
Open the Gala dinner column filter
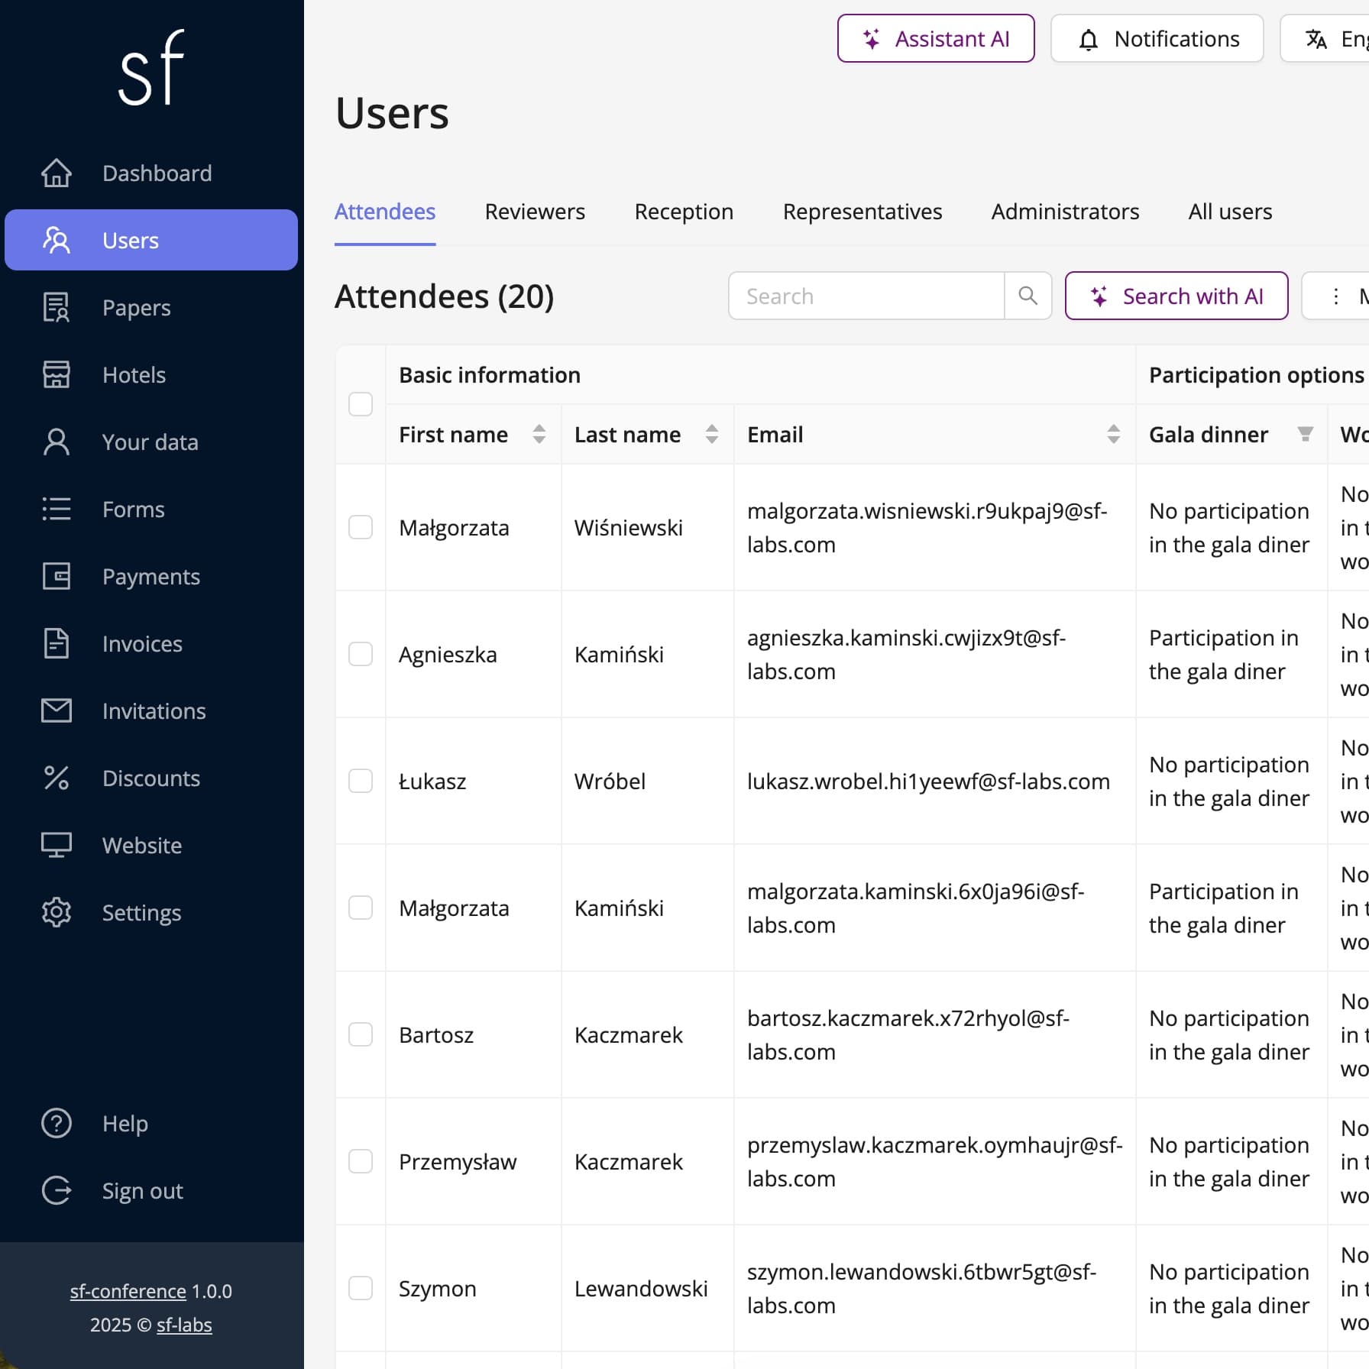1305,435
